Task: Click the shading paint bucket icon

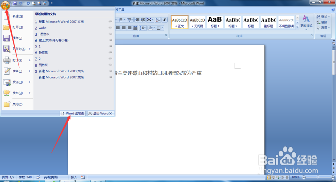Action: pos(151,28)
